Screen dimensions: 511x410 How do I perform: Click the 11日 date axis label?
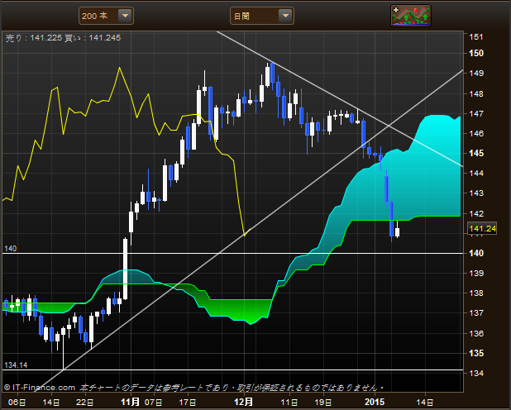[x=289, y=403]
